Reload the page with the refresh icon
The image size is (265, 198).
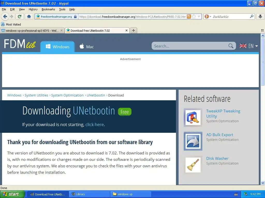[20, 16]
